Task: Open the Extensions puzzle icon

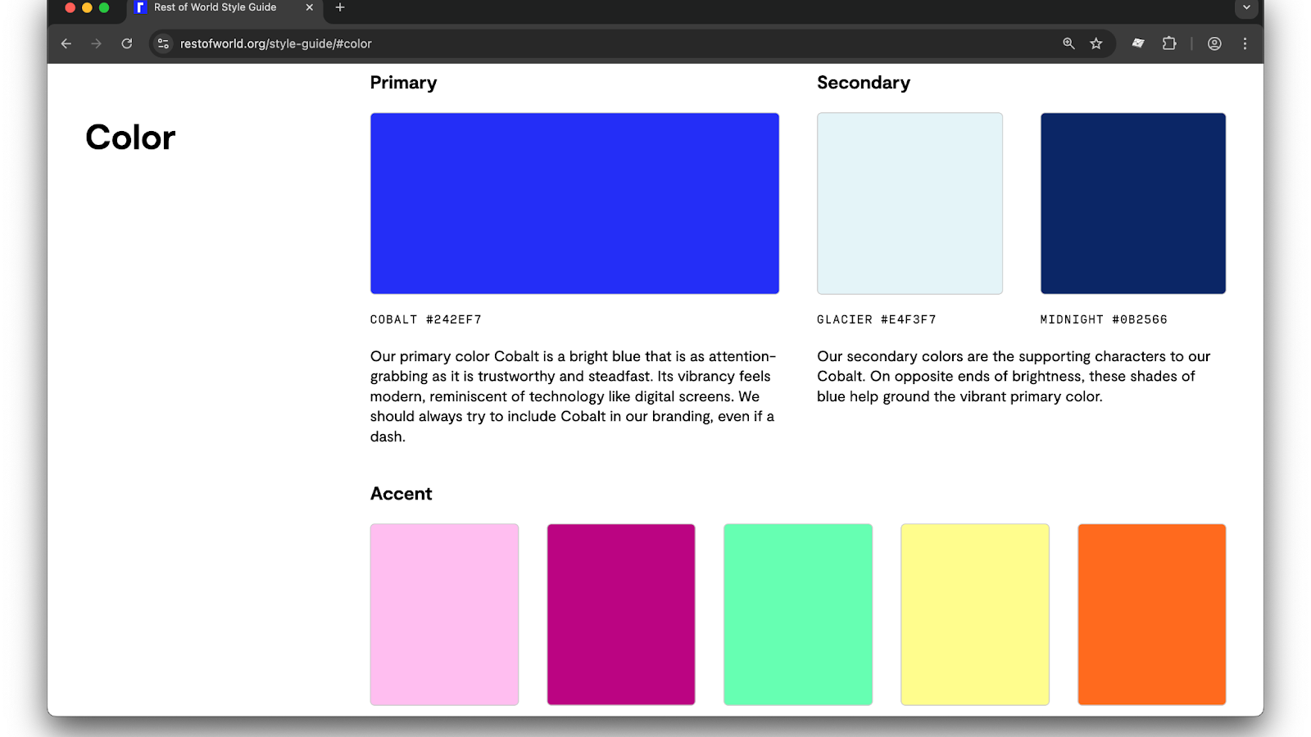Action: click(1169, 43)
